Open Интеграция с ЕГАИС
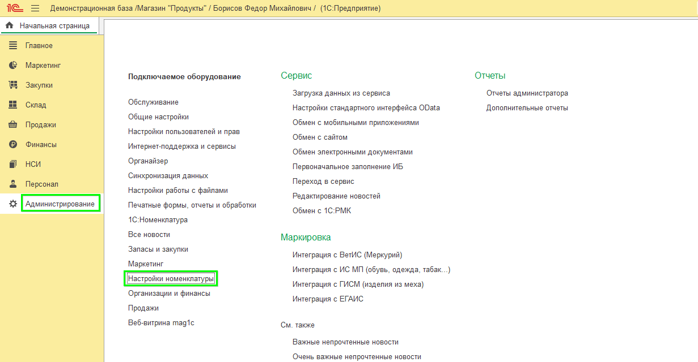The width and height of the screenshot is (698, 362). pyautogui.click(x=328, y=299)
